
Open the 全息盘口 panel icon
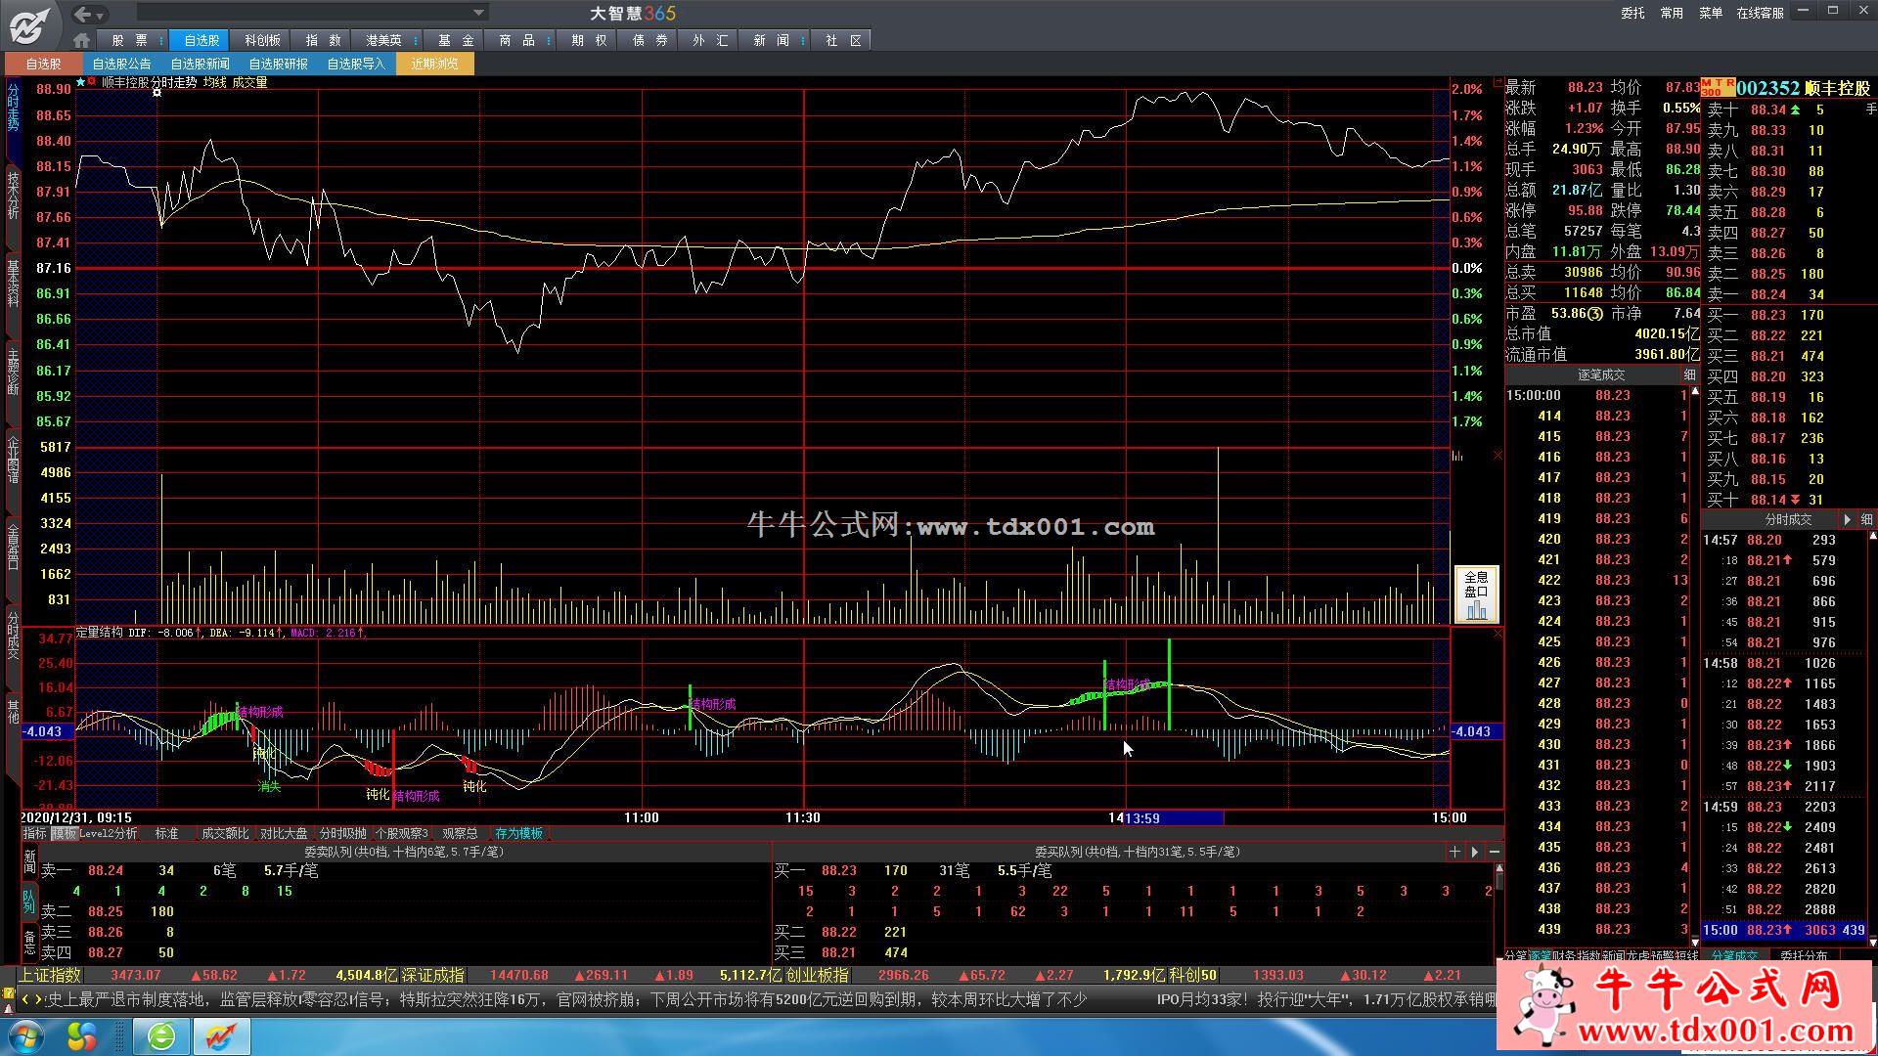pos(1476,594)
